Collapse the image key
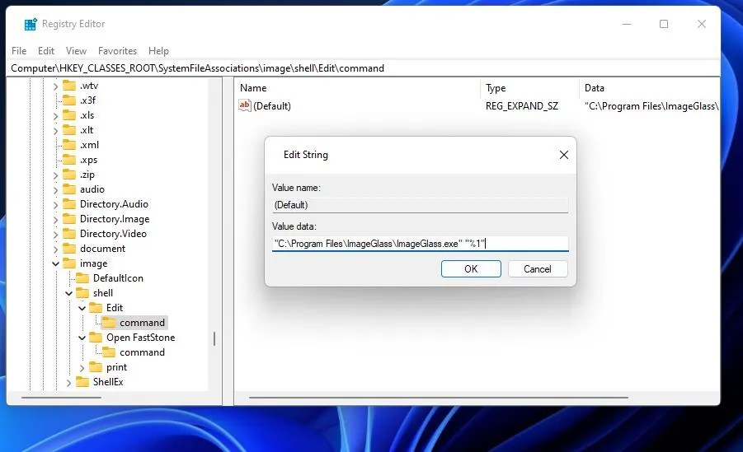 [55, 263]
